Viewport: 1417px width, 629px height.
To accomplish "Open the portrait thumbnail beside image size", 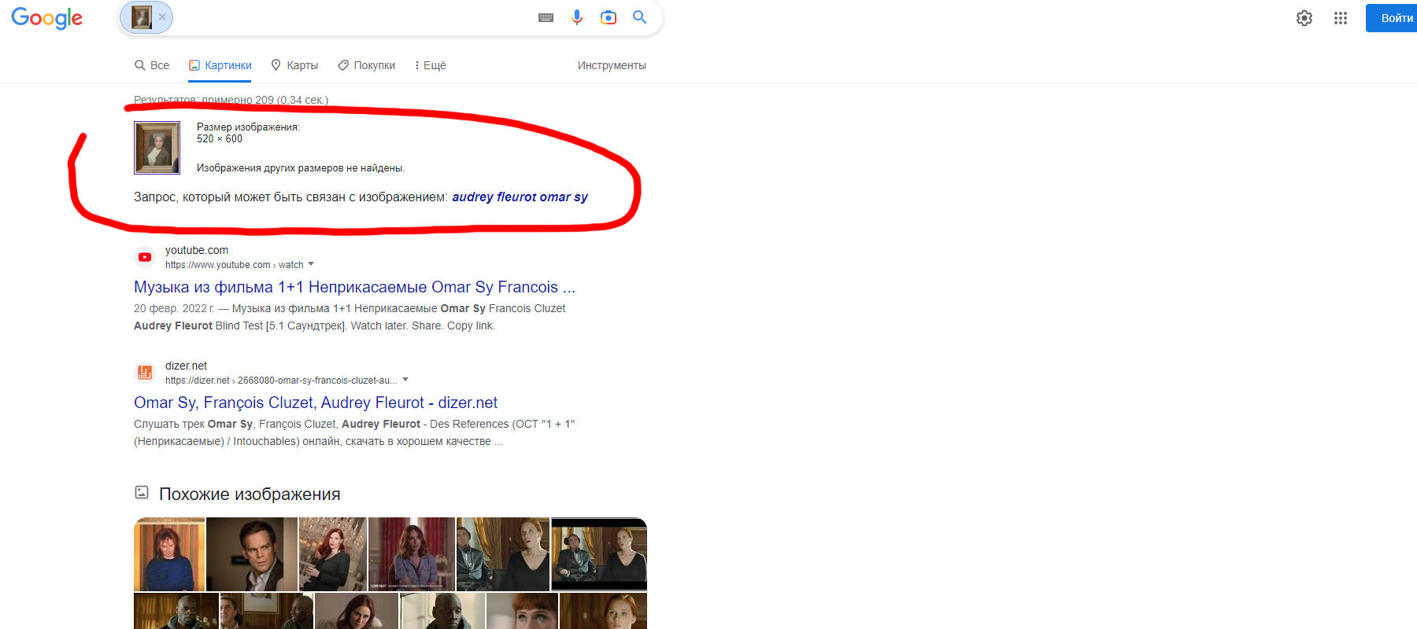I will [x=157, y=148].
